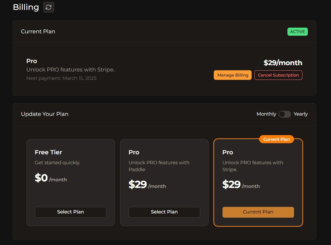Click the ACTIVE status badge
The width and height of the screenshot is (331, 245).
(297, 31)
